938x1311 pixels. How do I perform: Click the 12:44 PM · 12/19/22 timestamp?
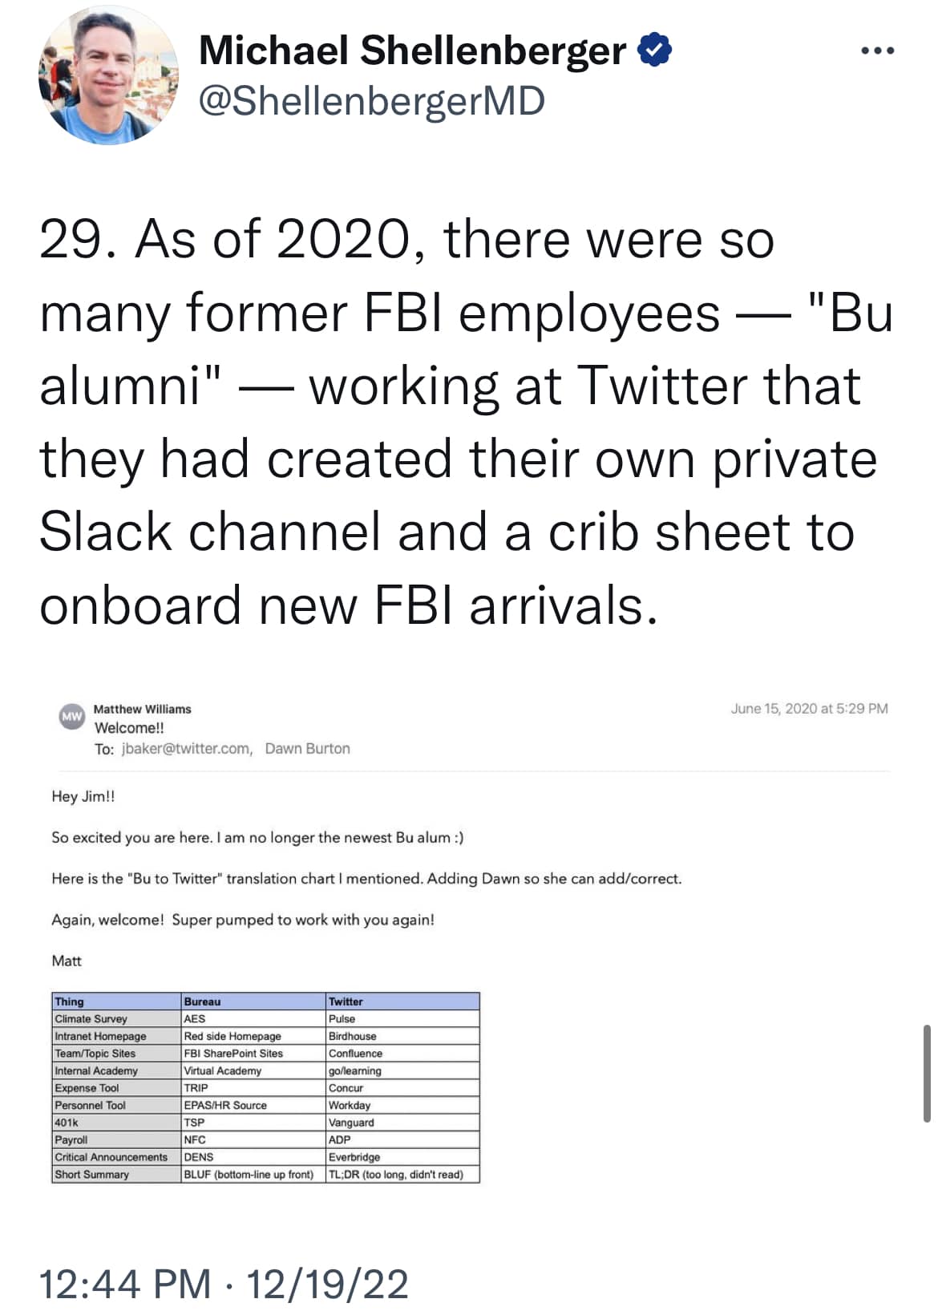224,1284
